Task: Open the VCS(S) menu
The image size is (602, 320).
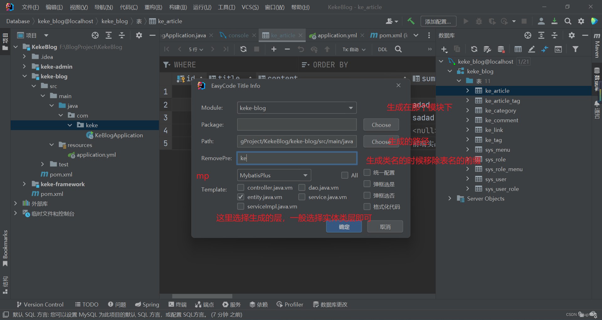Action: pyautogui.click(x=250, y=7)
